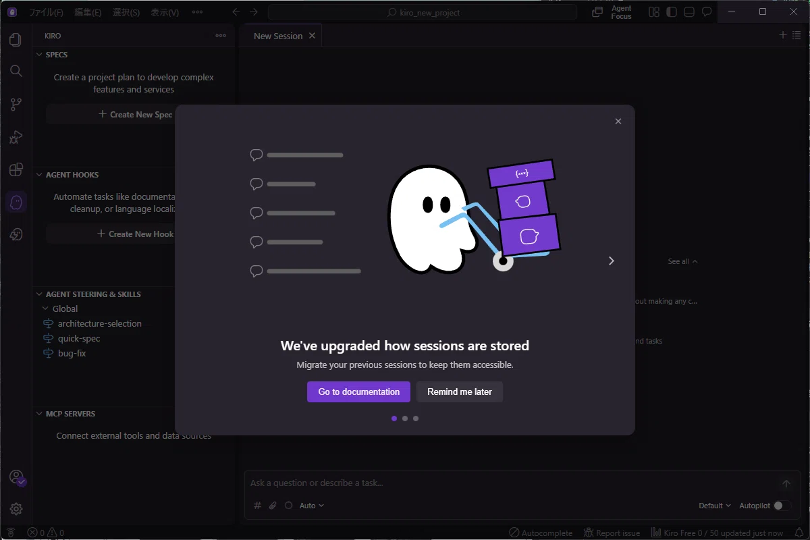
Task: Open the 選択(S) menu
Action: pos(126,12)
